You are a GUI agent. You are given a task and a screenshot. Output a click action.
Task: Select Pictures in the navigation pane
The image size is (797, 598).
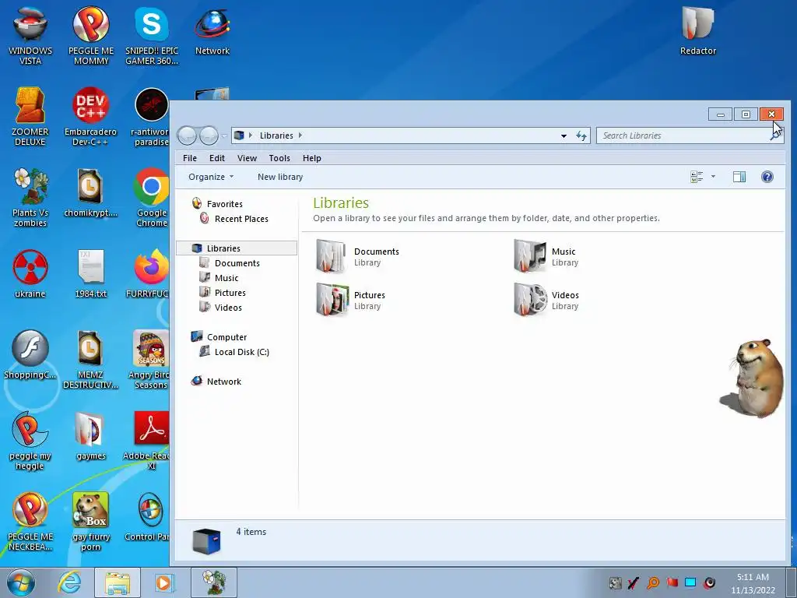pyautogui.click(x=223, y=293)
